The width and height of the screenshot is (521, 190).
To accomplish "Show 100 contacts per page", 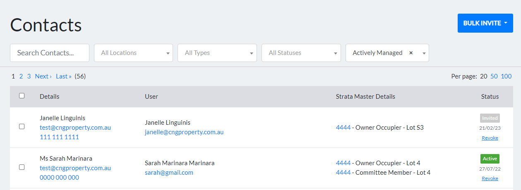I will [x=506, y=76].
